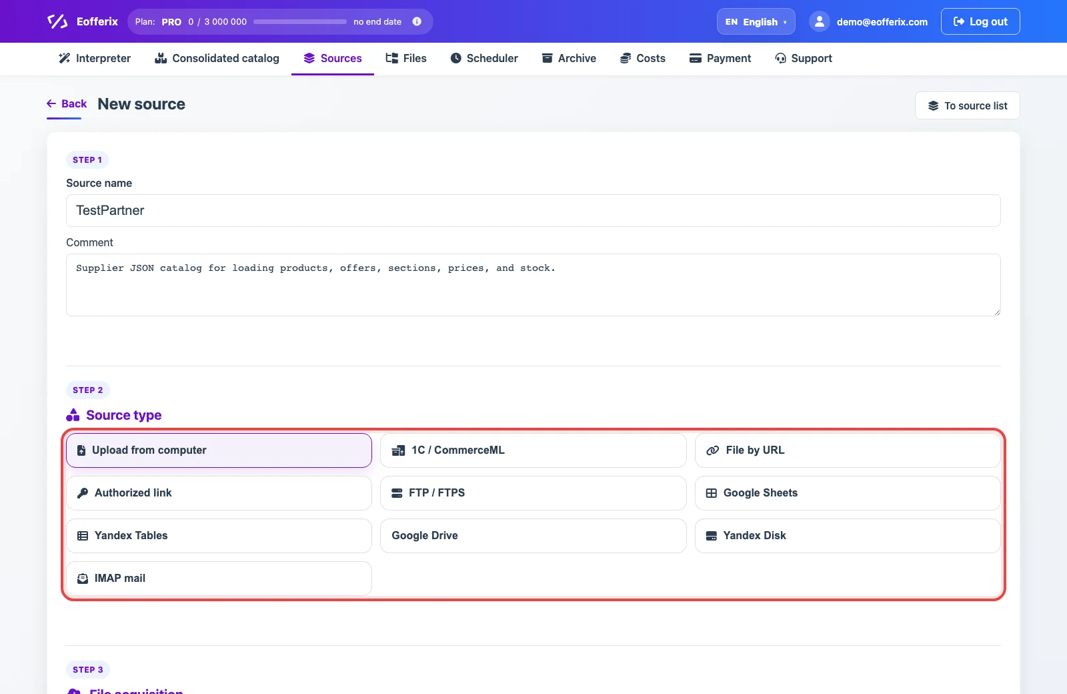Click the Archive box icon
Viewport: 1067px width, 694px height.
tap(548, 58)
